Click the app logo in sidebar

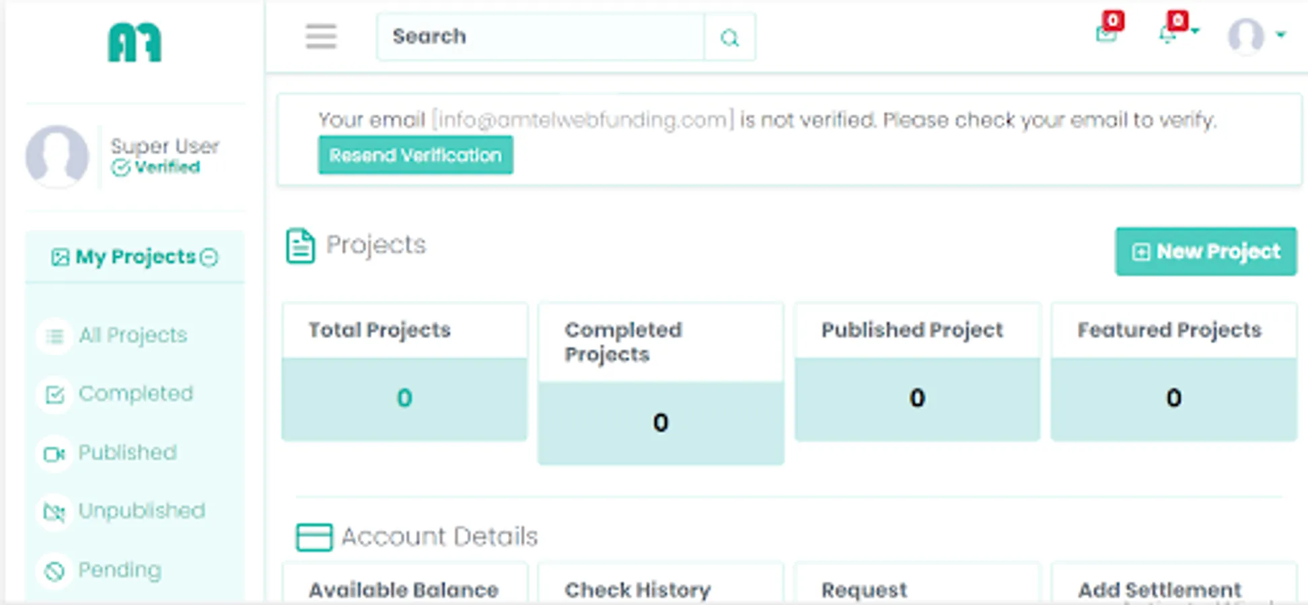click(x=135, y=43)
